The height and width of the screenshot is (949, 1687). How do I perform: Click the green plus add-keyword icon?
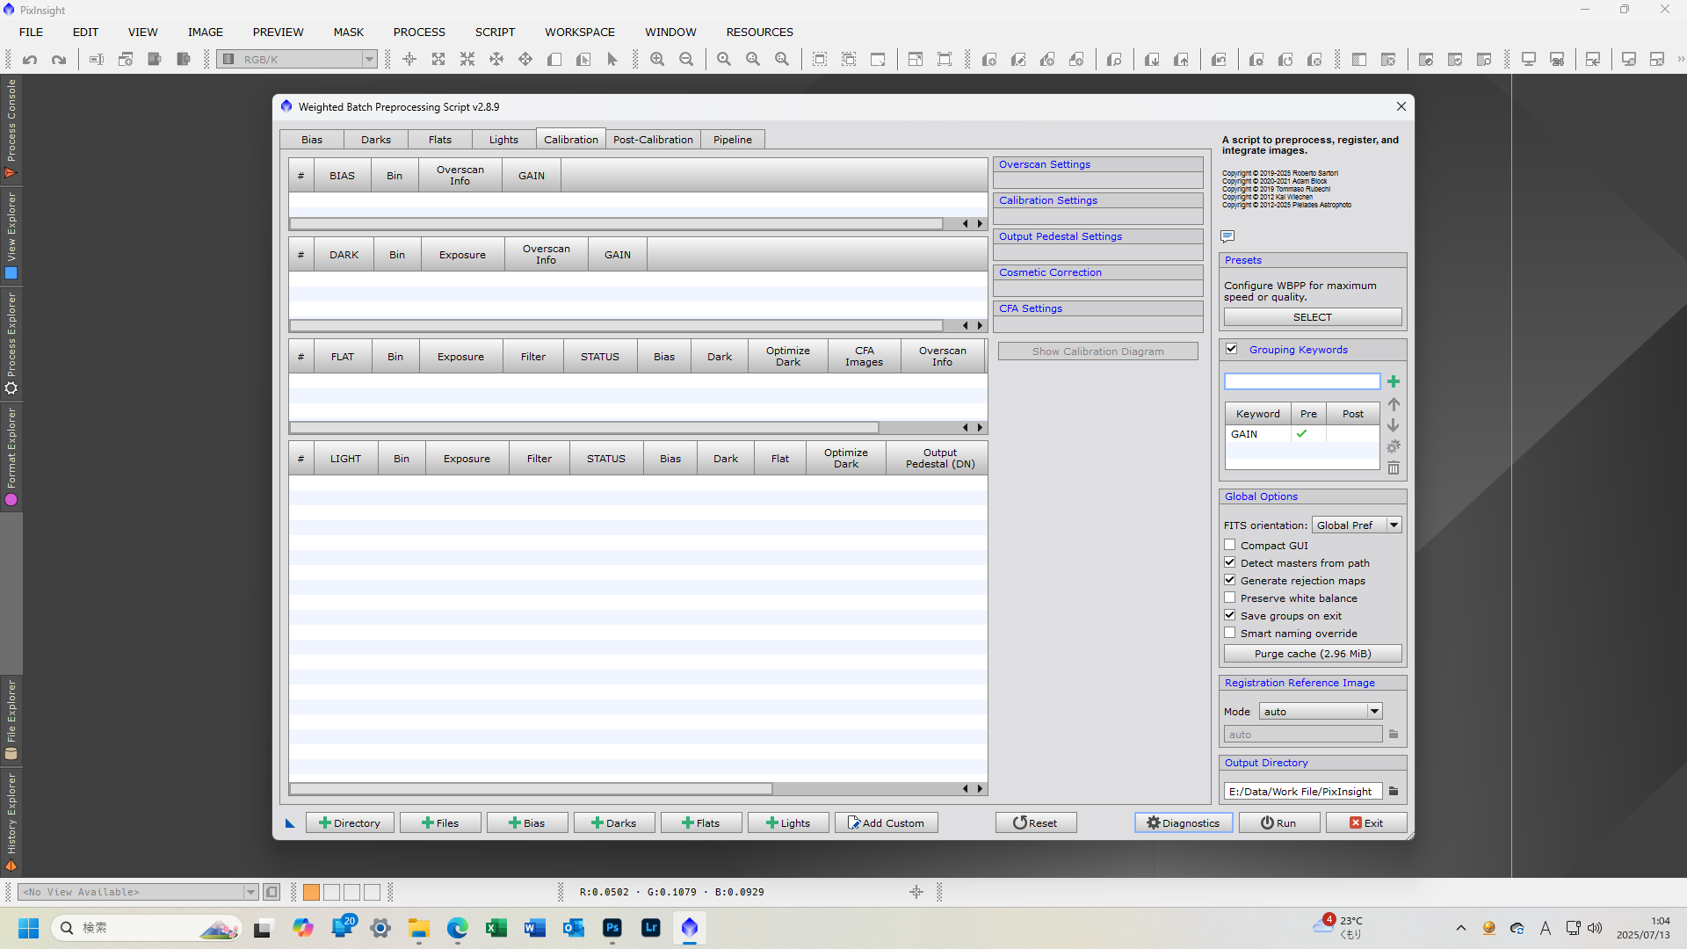[x=1394, y=381]
